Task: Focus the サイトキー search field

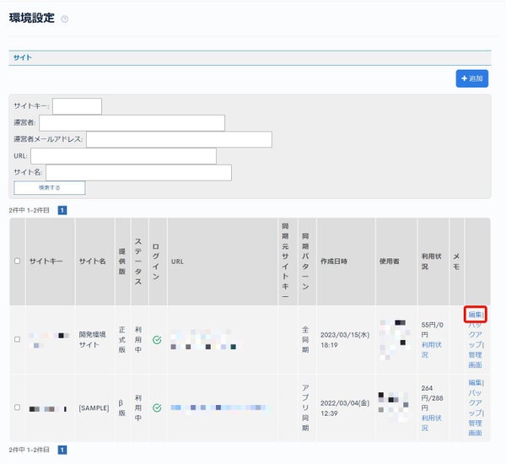Action: coord(77,106)
